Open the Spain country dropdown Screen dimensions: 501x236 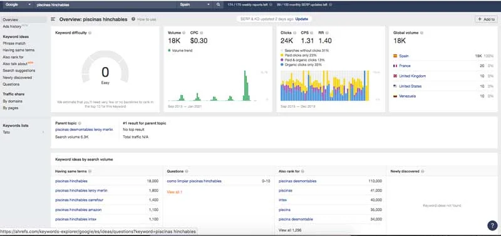pos(195,5)
